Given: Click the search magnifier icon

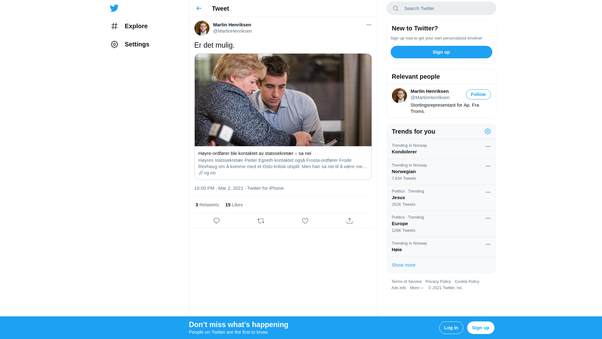Looking at the screenshot, I should [396, 8].
